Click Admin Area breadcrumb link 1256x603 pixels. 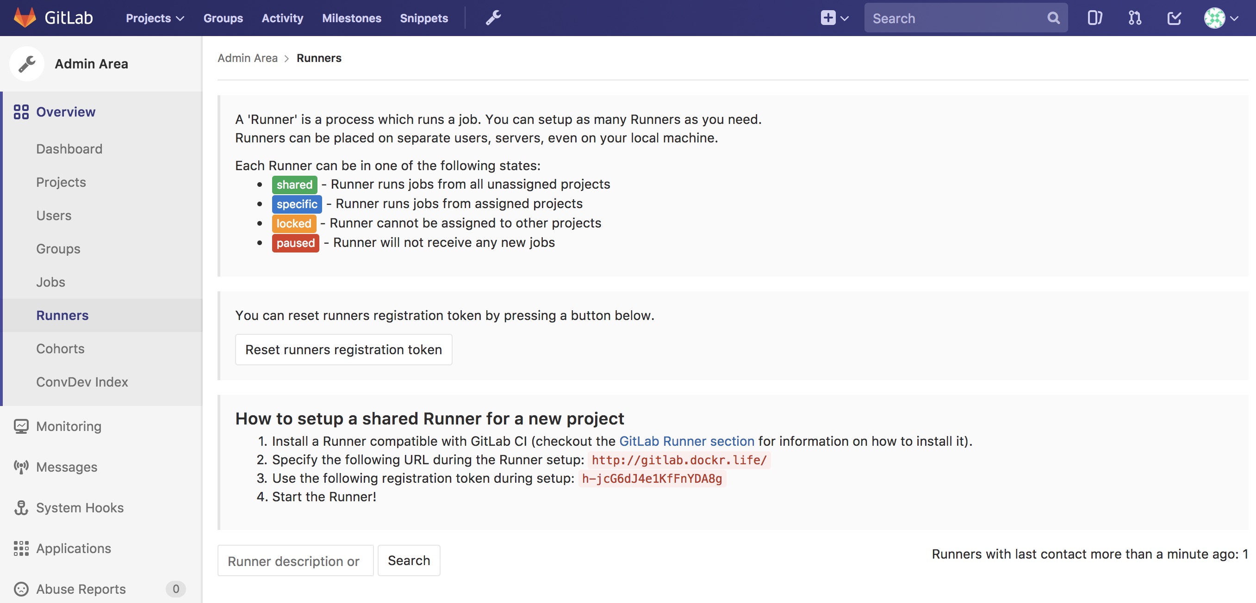[x=247, y=58]
